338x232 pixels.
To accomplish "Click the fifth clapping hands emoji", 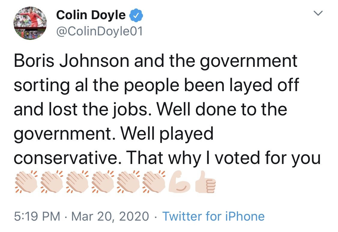I will [x=128, y=182].
